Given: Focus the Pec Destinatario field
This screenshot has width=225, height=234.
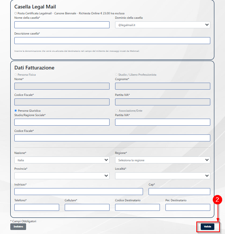Looking at the screenshot, I should pos(187,207).
